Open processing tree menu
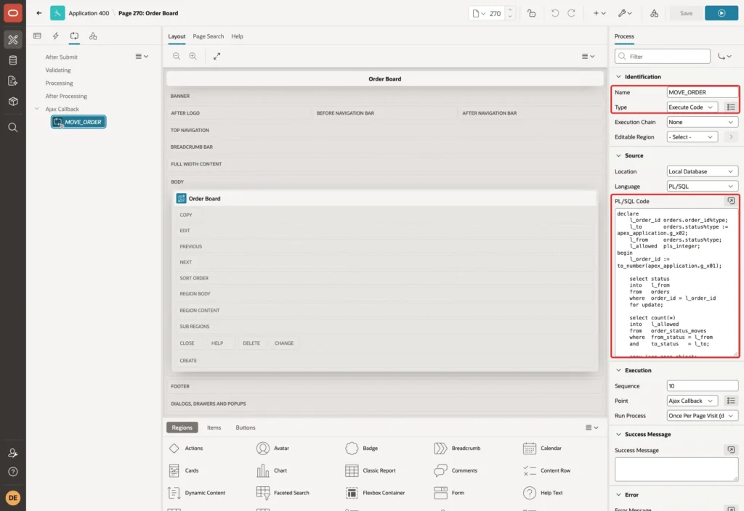This screenshot has height=511, width=744. pos(142,56)
